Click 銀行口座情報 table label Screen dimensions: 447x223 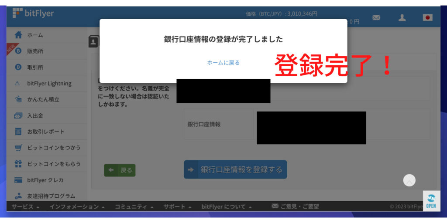point(204,124)
